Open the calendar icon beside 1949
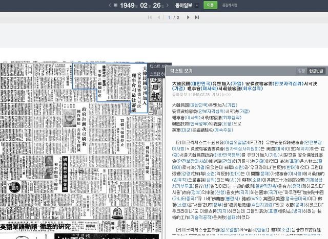The image size is (328, 239). pos(115,5)
